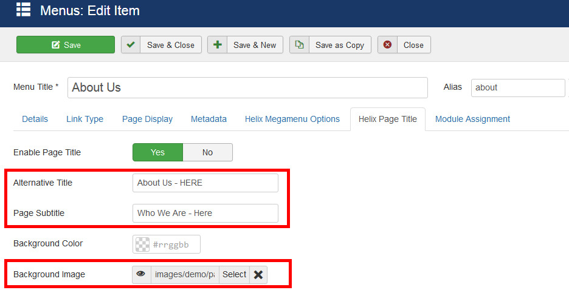Open the Page Display tab
Image resolution: width=569 pixels, height=290 pixels.
(x=147, y=119)
